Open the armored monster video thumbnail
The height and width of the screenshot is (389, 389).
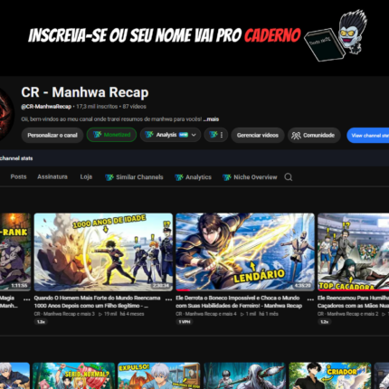tap(244, 375)
